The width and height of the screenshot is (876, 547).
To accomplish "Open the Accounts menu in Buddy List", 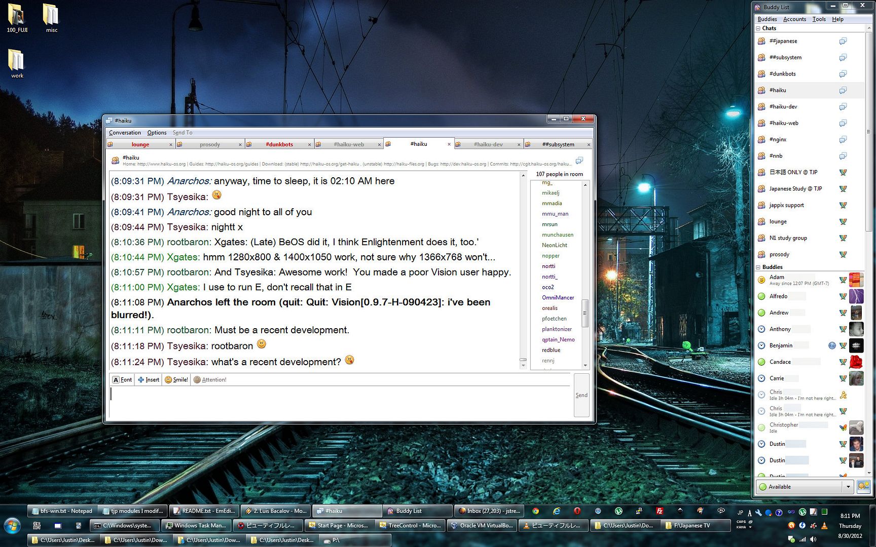I will point(794,19).
